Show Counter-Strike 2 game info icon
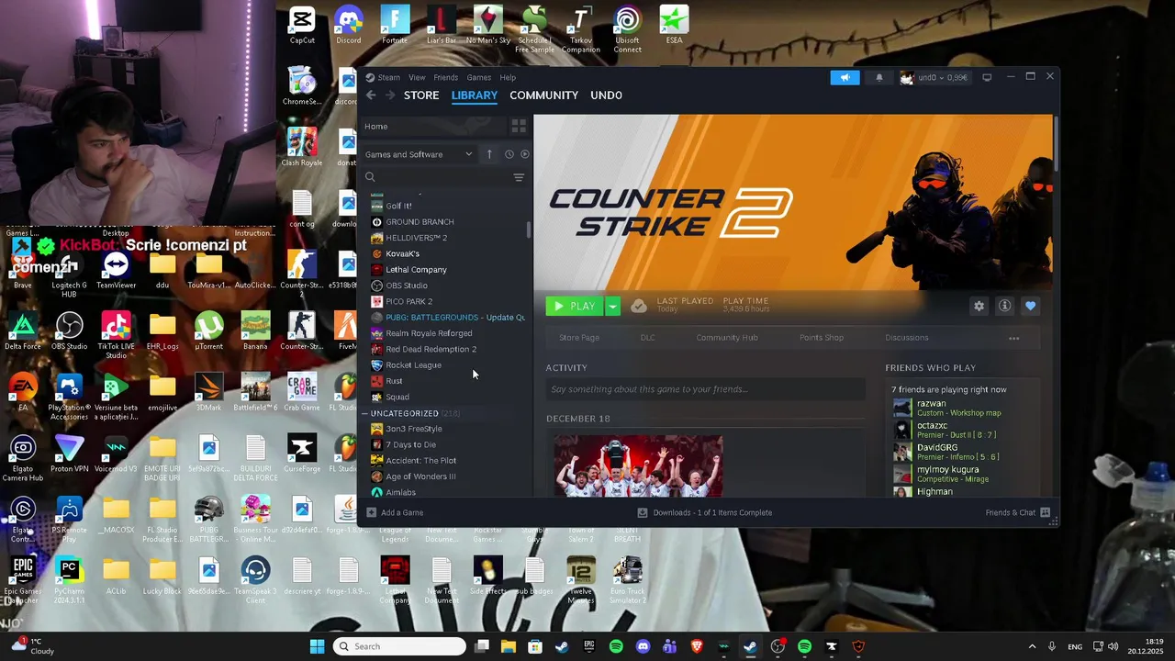Screen dimensions: 1175x661 tap(1004, 306)
